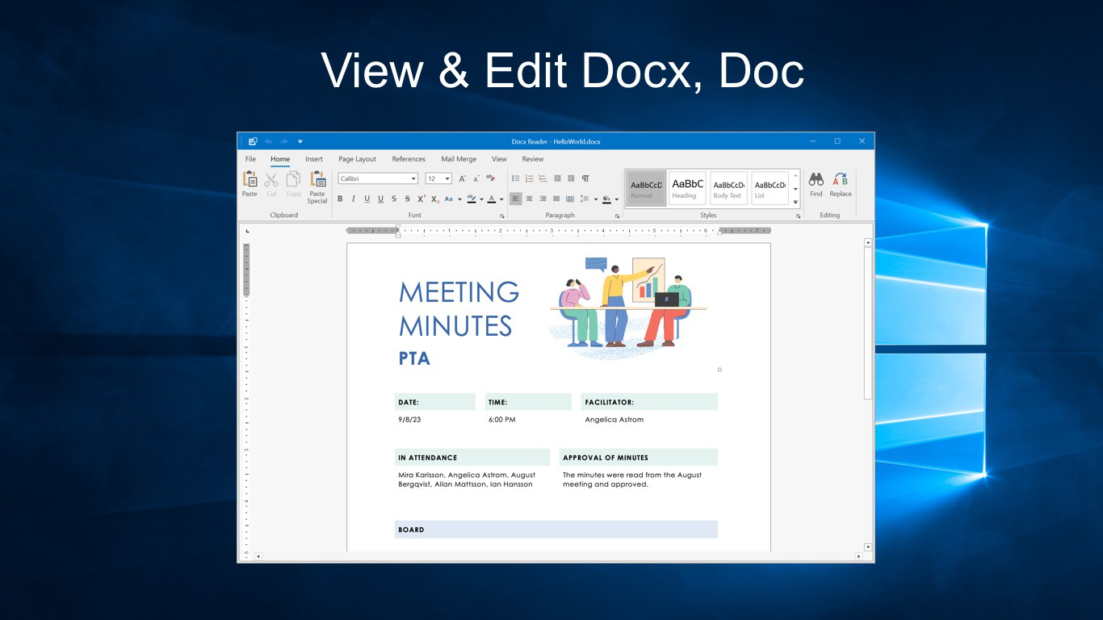Click the Change Case Aa icon
This screenshot has height=620, width=1103.
(x=449, y=199)
